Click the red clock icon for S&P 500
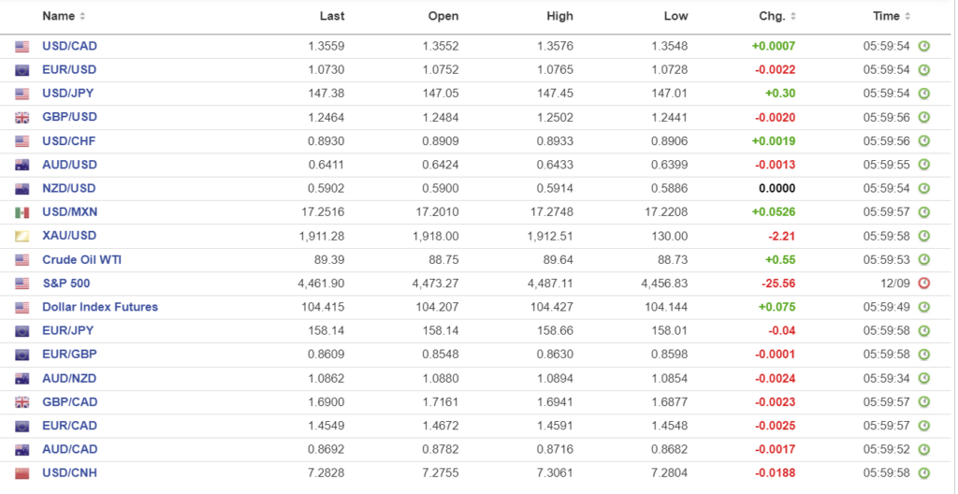Image resolution: width=958 pixels, height=494 pixels. [923, 283]
